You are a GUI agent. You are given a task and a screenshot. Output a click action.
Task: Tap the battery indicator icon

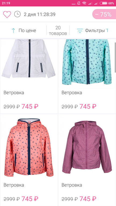tap(103, 3)
